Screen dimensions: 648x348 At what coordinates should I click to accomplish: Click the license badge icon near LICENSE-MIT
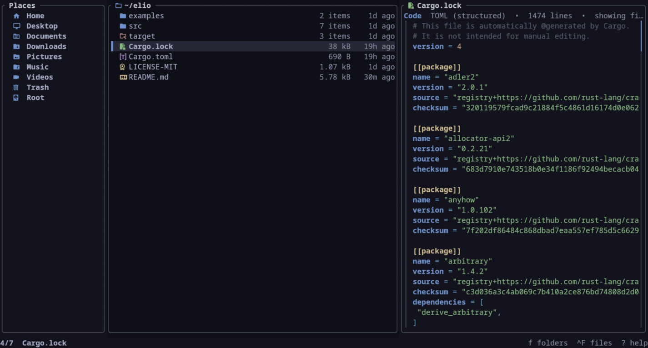tap(122, 67)
